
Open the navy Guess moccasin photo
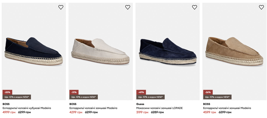pos(168,51)
